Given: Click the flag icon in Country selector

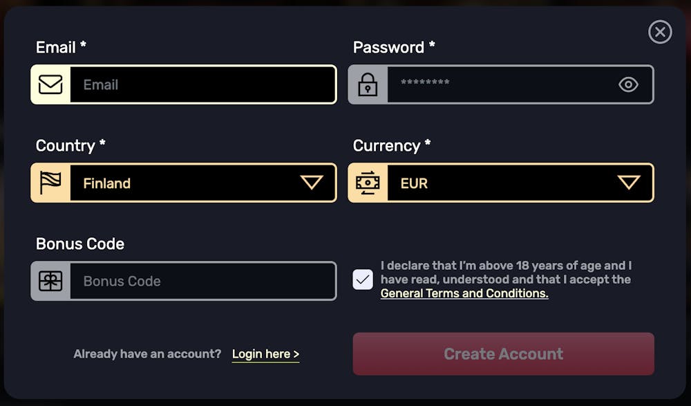Looking at the screenshot, I should tap(50, 183).
